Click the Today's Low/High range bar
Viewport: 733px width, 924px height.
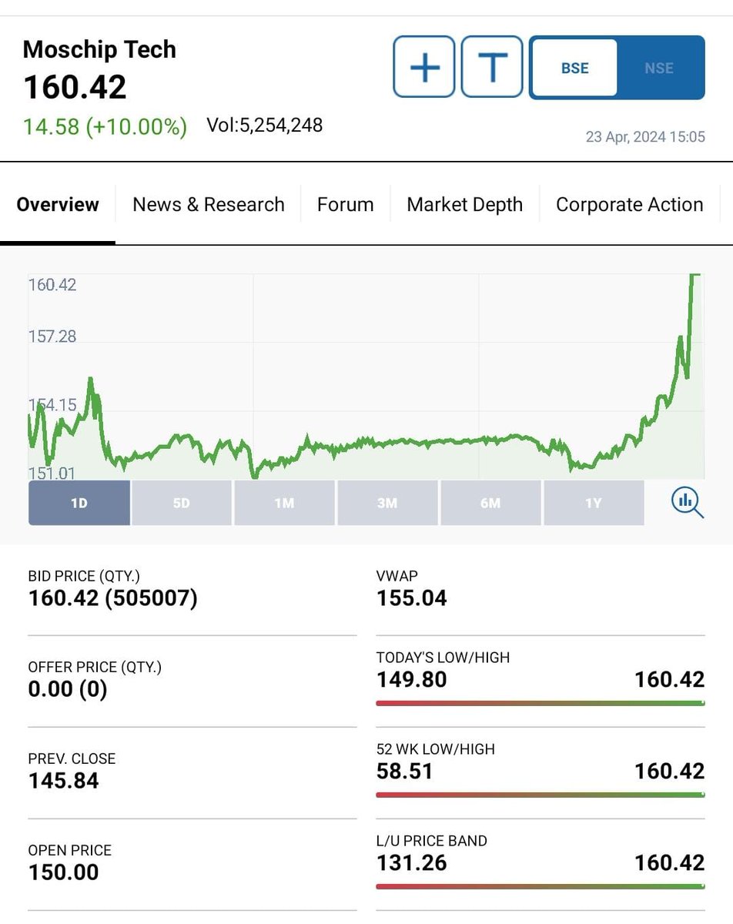(x=541, y=703)
